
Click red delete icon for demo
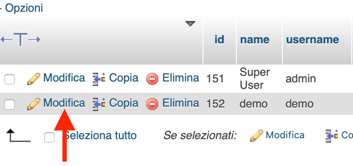point(152,104)
